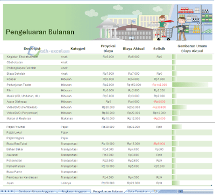The width and height of the screenshot is (215, 195).
Task: Select the Pertunjukan Teater cell
Action: (x=19, y=85)
